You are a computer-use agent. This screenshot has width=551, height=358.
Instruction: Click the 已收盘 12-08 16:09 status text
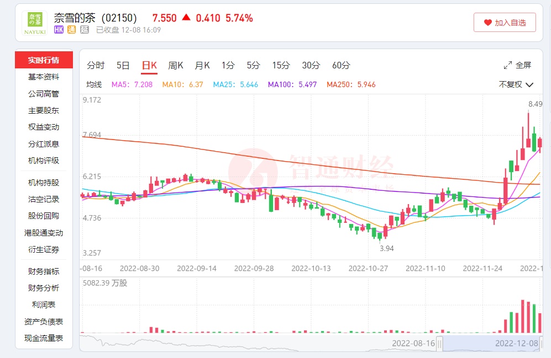point(128,30)
